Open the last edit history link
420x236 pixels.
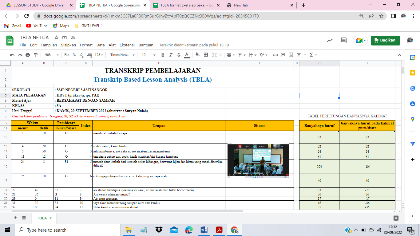click(194, 45)
